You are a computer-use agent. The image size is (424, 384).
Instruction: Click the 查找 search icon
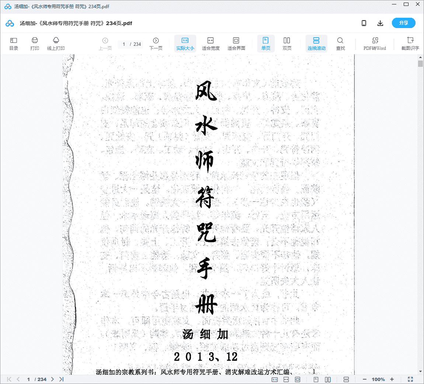pyautogui.click(x=340, y=44)
